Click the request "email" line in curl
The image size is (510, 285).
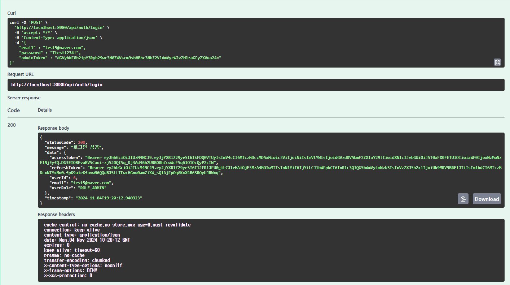pos(52,48)
